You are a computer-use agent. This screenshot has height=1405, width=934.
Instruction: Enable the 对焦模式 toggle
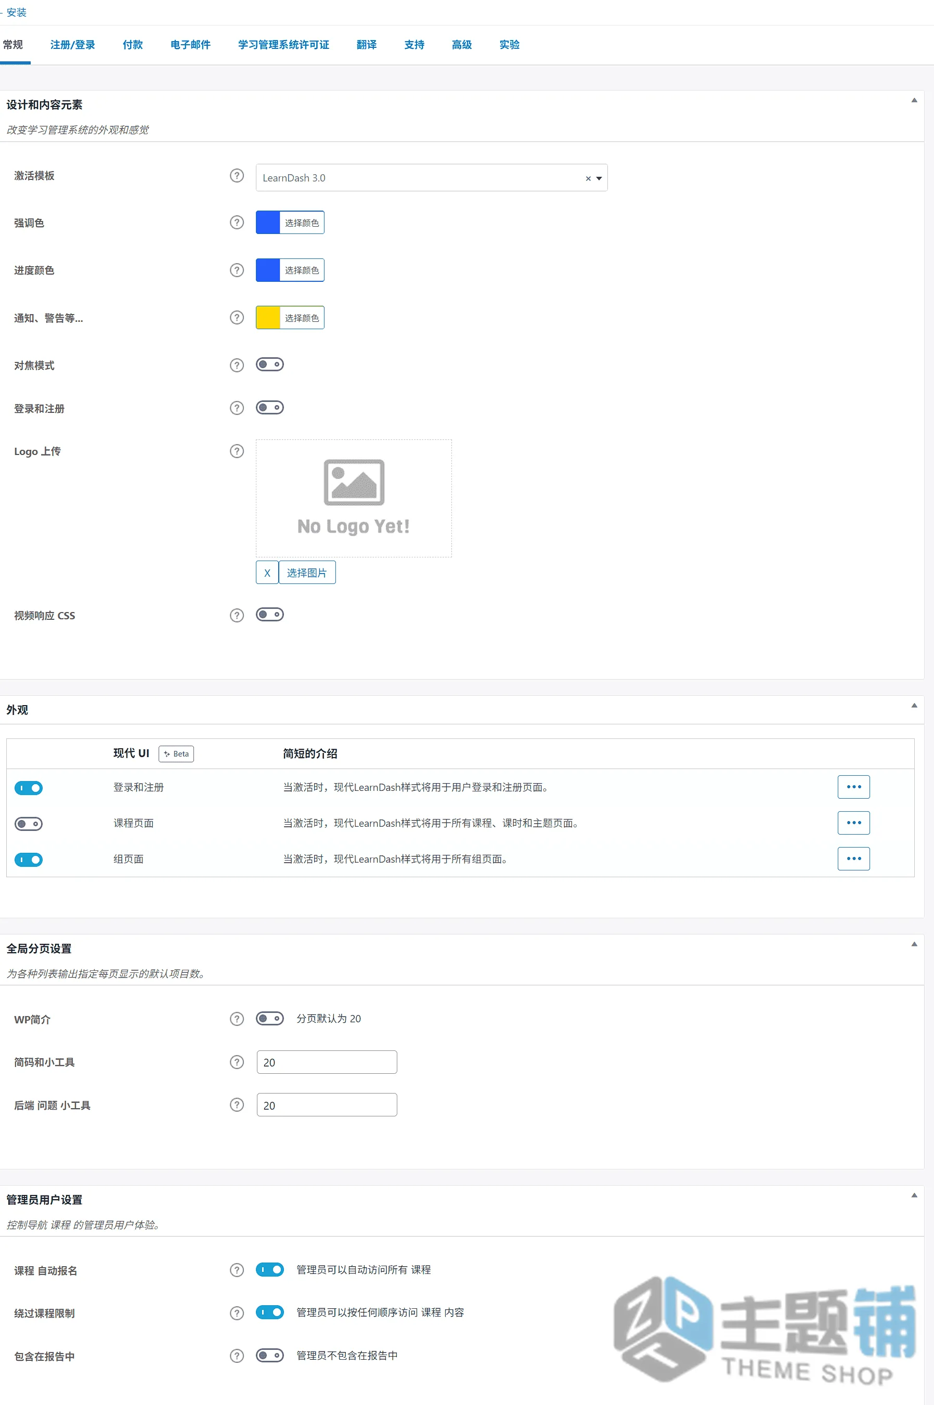pos(270,365)
